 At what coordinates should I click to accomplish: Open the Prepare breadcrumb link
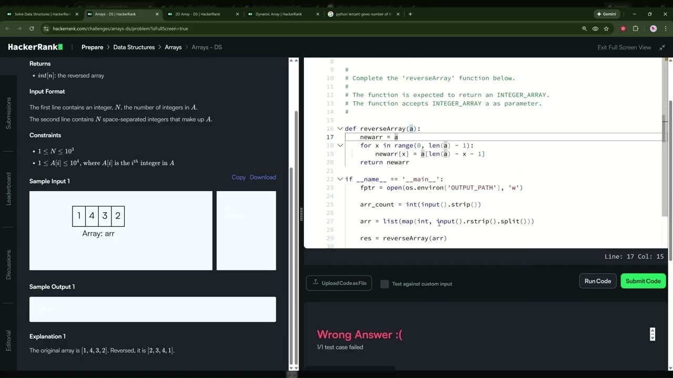[93, 47]
